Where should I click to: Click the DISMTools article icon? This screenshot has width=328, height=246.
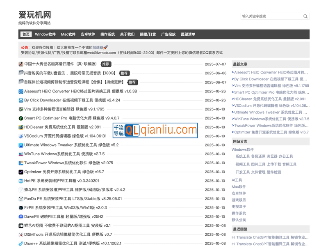(x=21, y=235)
